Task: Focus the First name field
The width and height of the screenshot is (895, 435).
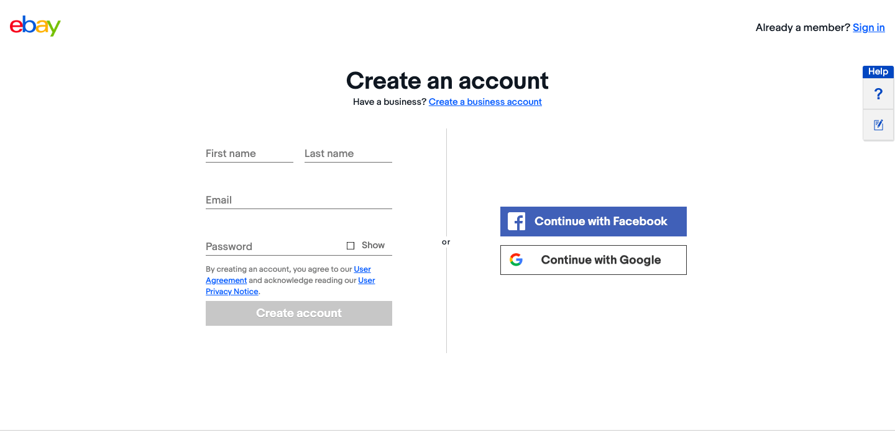Action: coord(249,153)
